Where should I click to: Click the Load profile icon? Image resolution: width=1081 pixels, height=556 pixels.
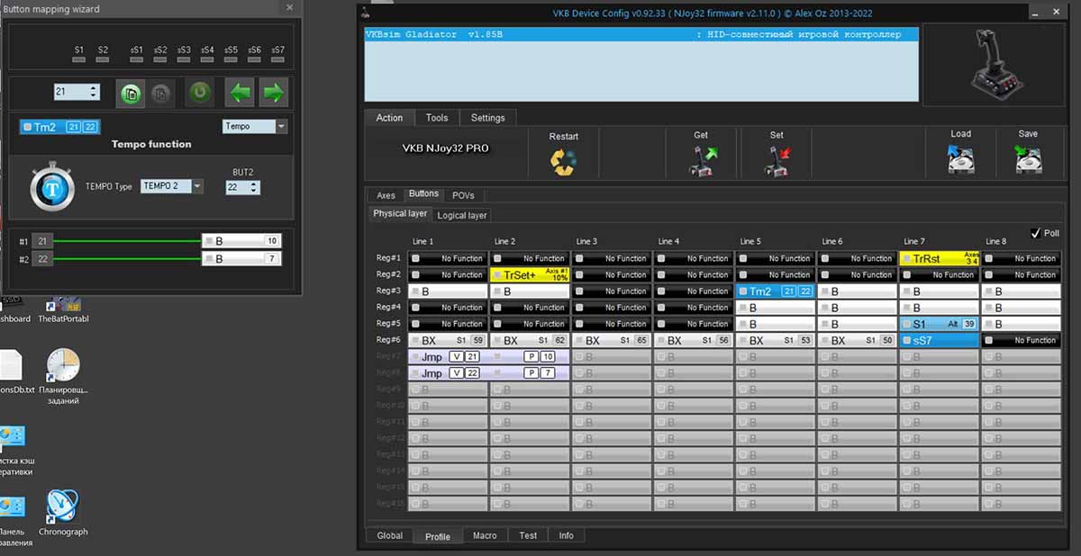(x=960, y=159)
